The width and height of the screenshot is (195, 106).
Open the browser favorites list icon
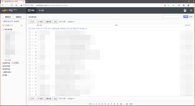click(179, 5)
